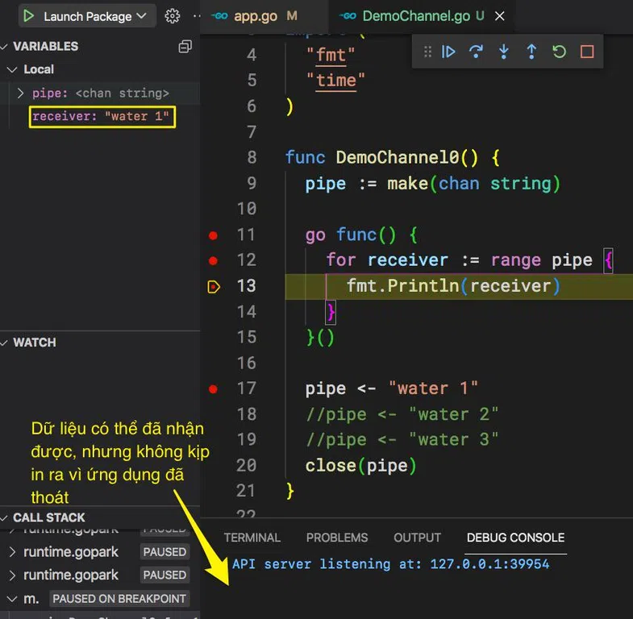This screenshot has height=619, width=633.
Task: Open launch configuration gear settings
Action: coord(172,16)
